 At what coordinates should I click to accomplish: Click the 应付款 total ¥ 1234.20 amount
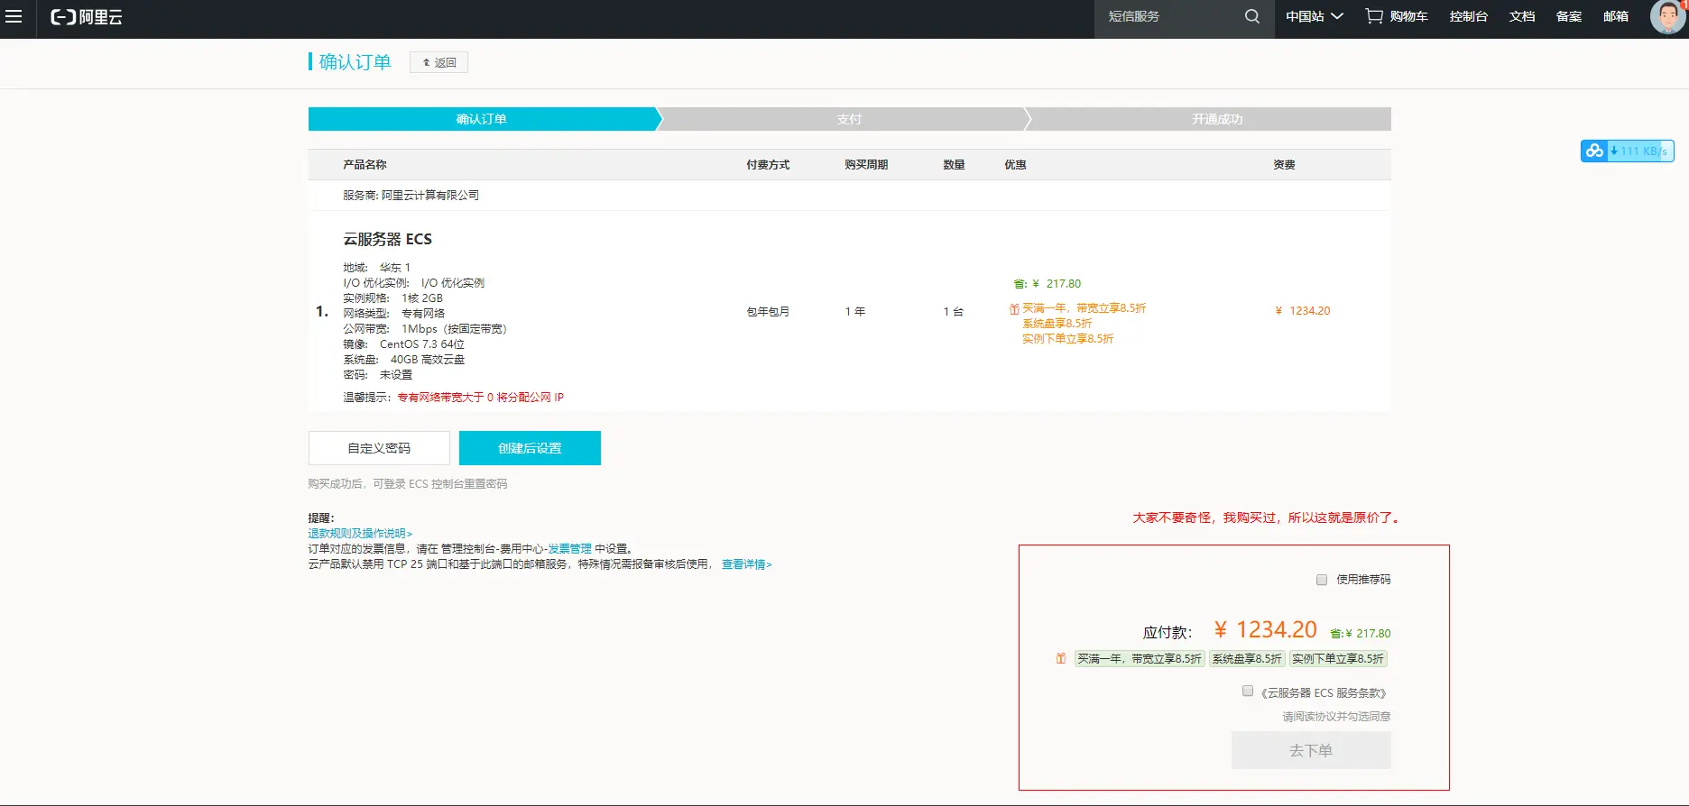coord(1266,629)
